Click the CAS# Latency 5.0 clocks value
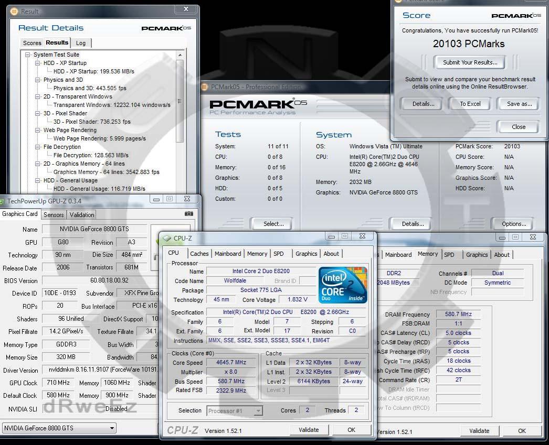This screenshot has width=549, height=445. pyautogui.click(x=458, y=333)
